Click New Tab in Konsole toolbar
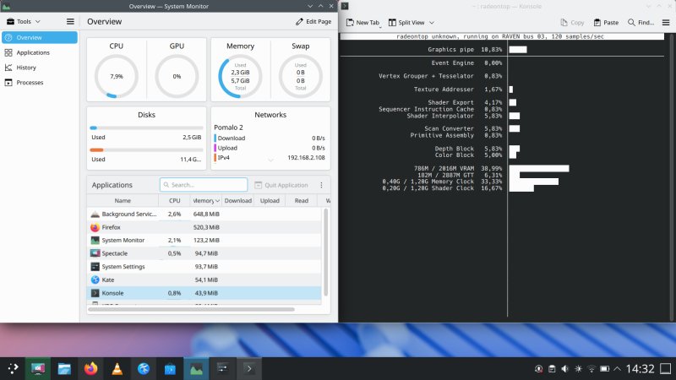 pos(362,23)
